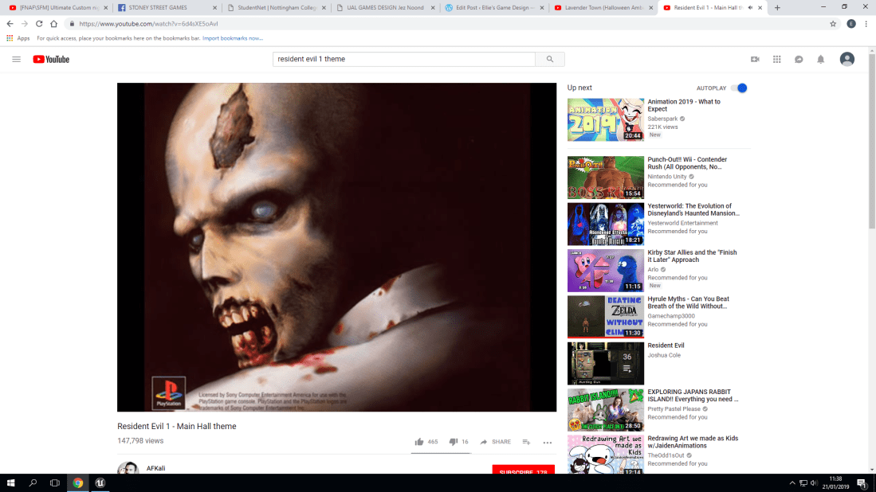Click the upload video camera icon
The image size is (876, 492).
tap(755, 60)
